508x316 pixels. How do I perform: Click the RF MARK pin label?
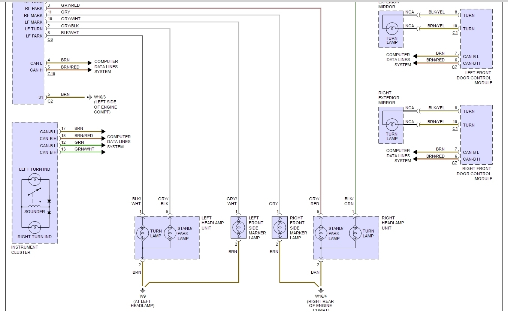33,15
